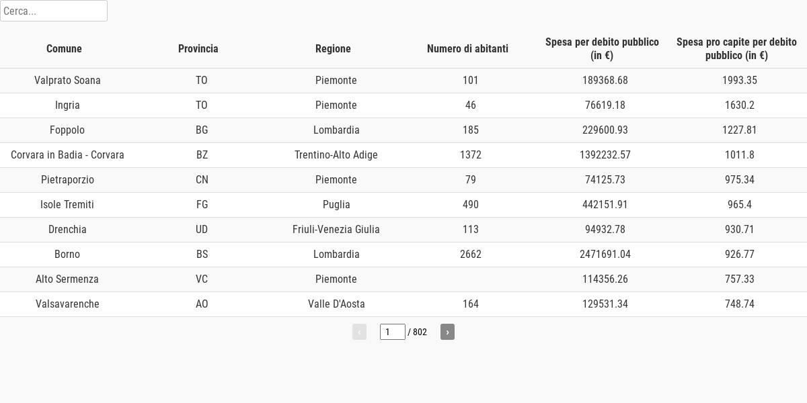Click the page number input box
This screenshot has width=807, height=403.
pos(393,332)
